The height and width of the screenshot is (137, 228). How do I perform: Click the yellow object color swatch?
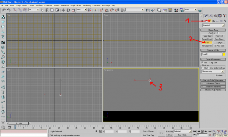[224, 54]
